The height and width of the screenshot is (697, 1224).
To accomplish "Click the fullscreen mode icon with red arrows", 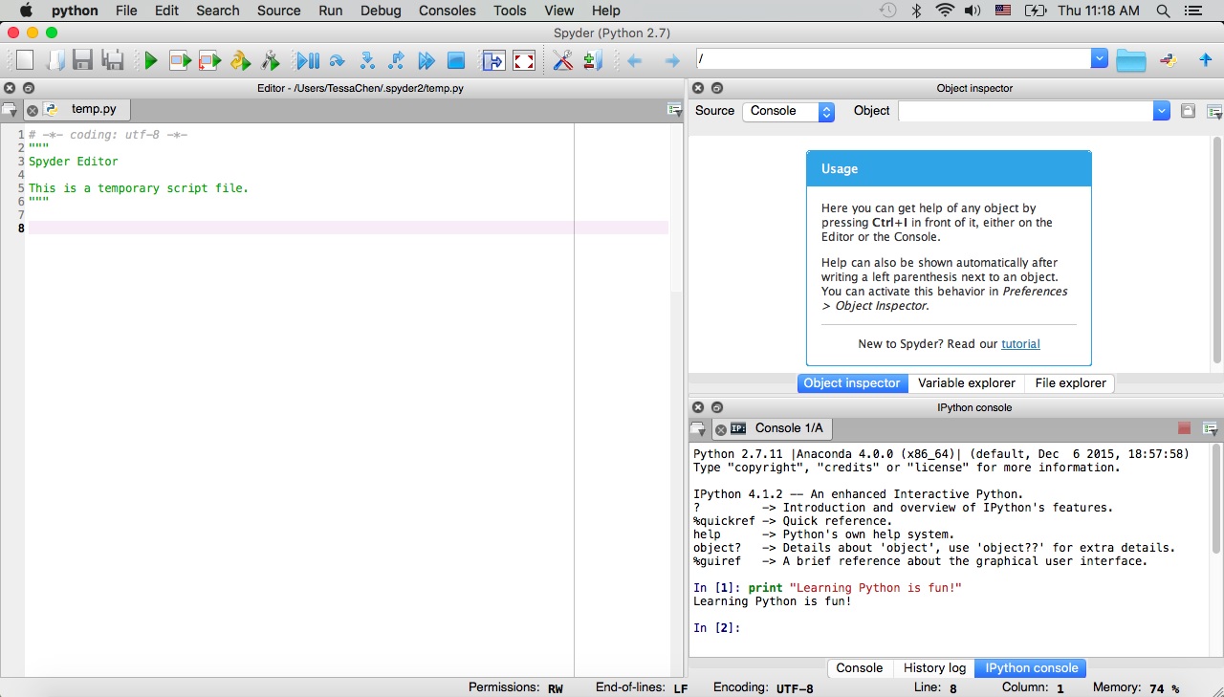I will pos(523,61).
